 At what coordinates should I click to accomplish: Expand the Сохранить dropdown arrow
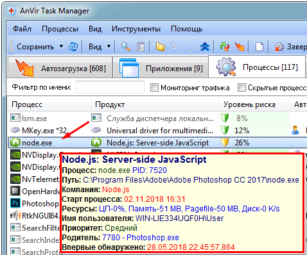click(61, 46)
